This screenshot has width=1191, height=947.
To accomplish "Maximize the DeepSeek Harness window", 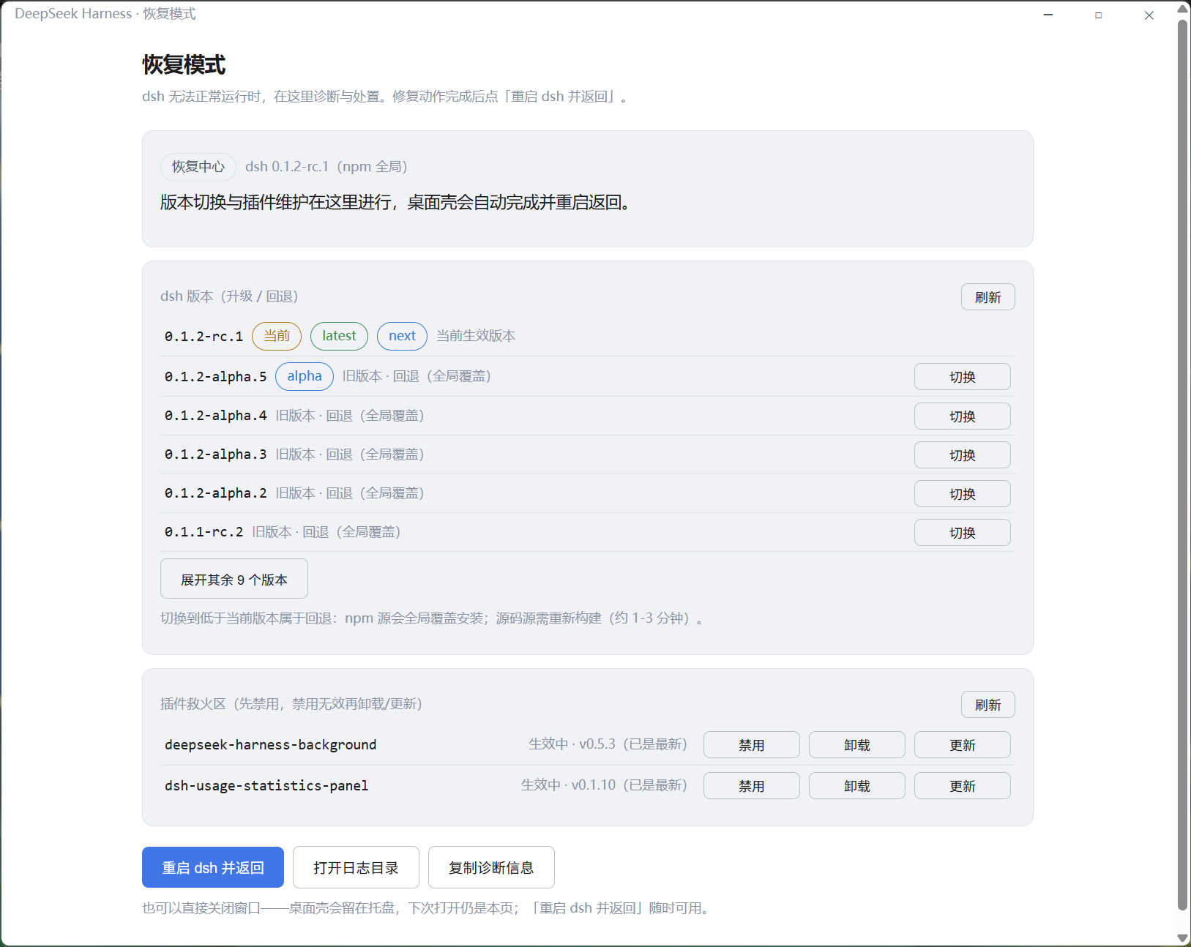I will (x=1099, y=15).
